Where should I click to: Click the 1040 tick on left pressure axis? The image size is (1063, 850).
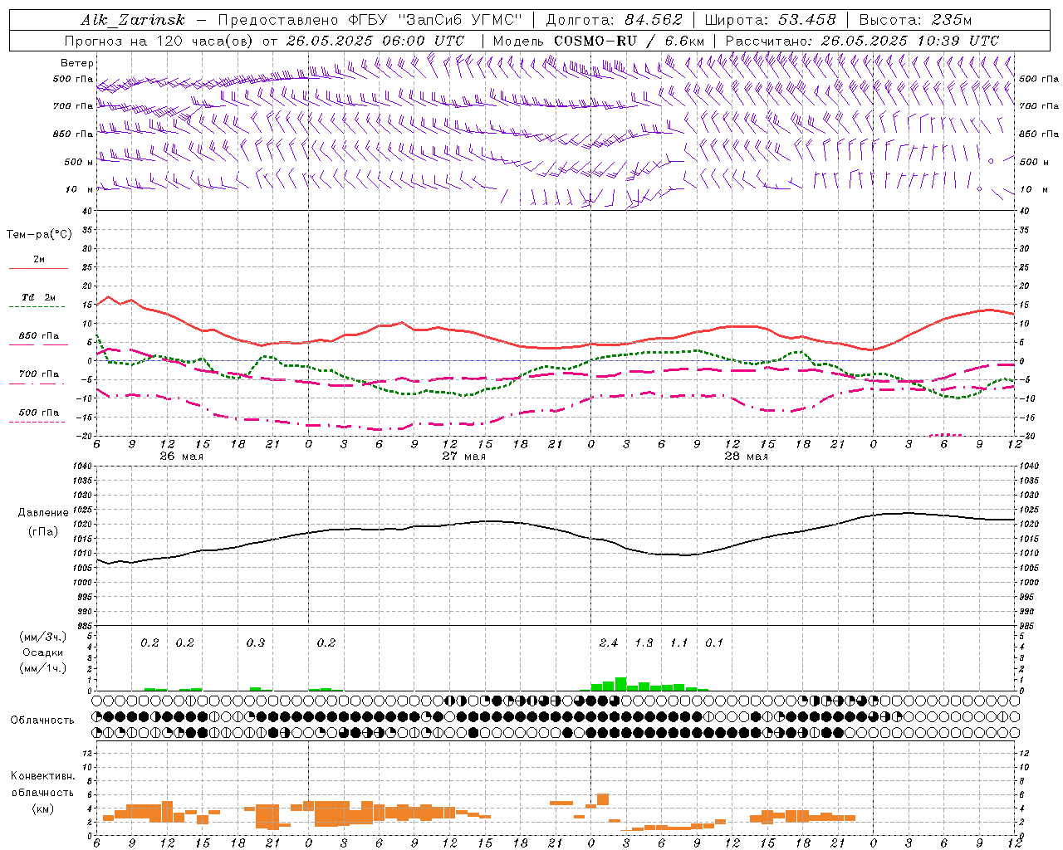(81, 467)
